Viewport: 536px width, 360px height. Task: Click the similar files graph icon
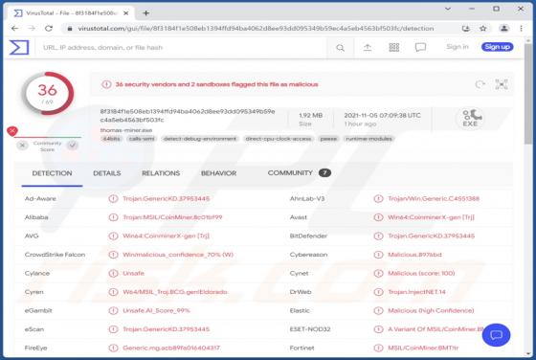pyautogui.click(x=502, y=84)
